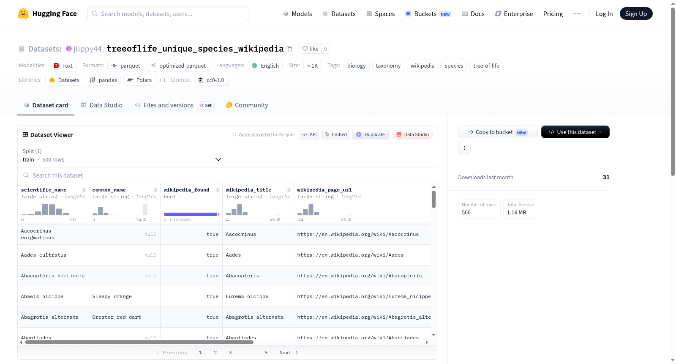676x364 pixels.
Task: Click into Search this dataset field
Action: 227,175
